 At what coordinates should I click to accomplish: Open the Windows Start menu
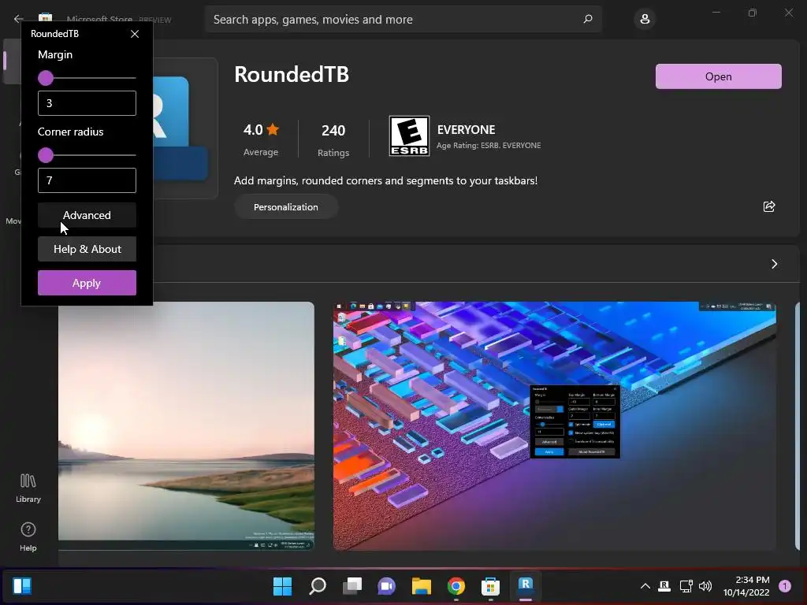(282, 586)
